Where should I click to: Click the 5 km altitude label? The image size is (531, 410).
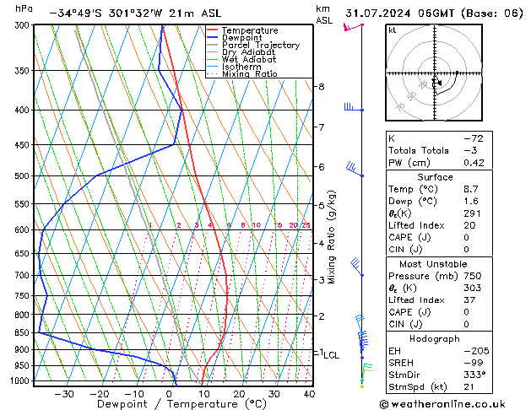(x=322, y=206)
